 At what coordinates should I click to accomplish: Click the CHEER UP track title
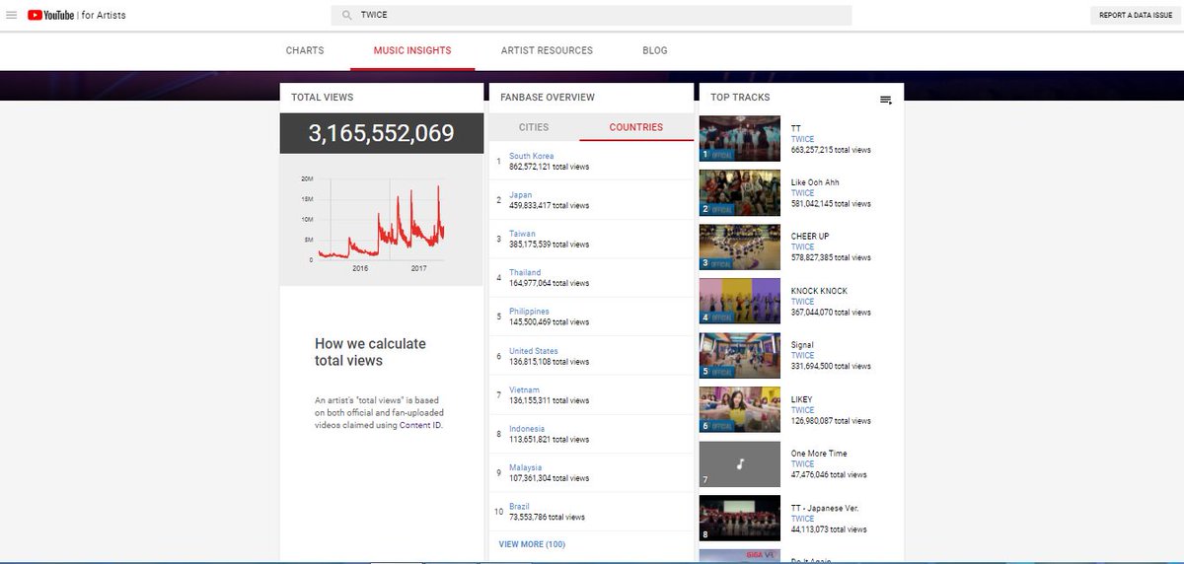click(x=810, y=237)
